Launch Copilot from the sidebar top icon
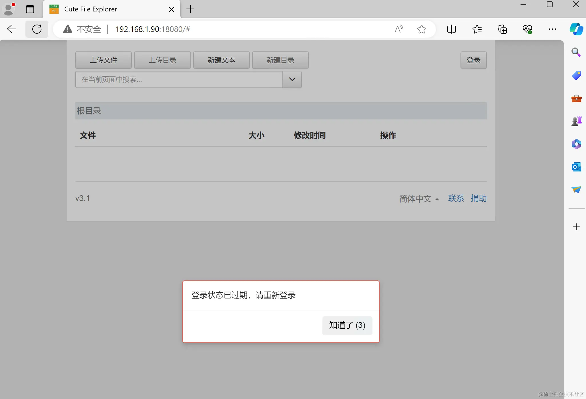This screenshot has height=399, width=586. coord(576,29)
